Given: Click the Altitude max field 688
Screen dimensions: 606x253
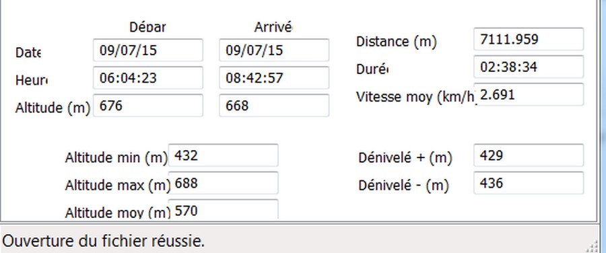Looking at the screenshot, I should pyautogui.click(x=224, y=183).
